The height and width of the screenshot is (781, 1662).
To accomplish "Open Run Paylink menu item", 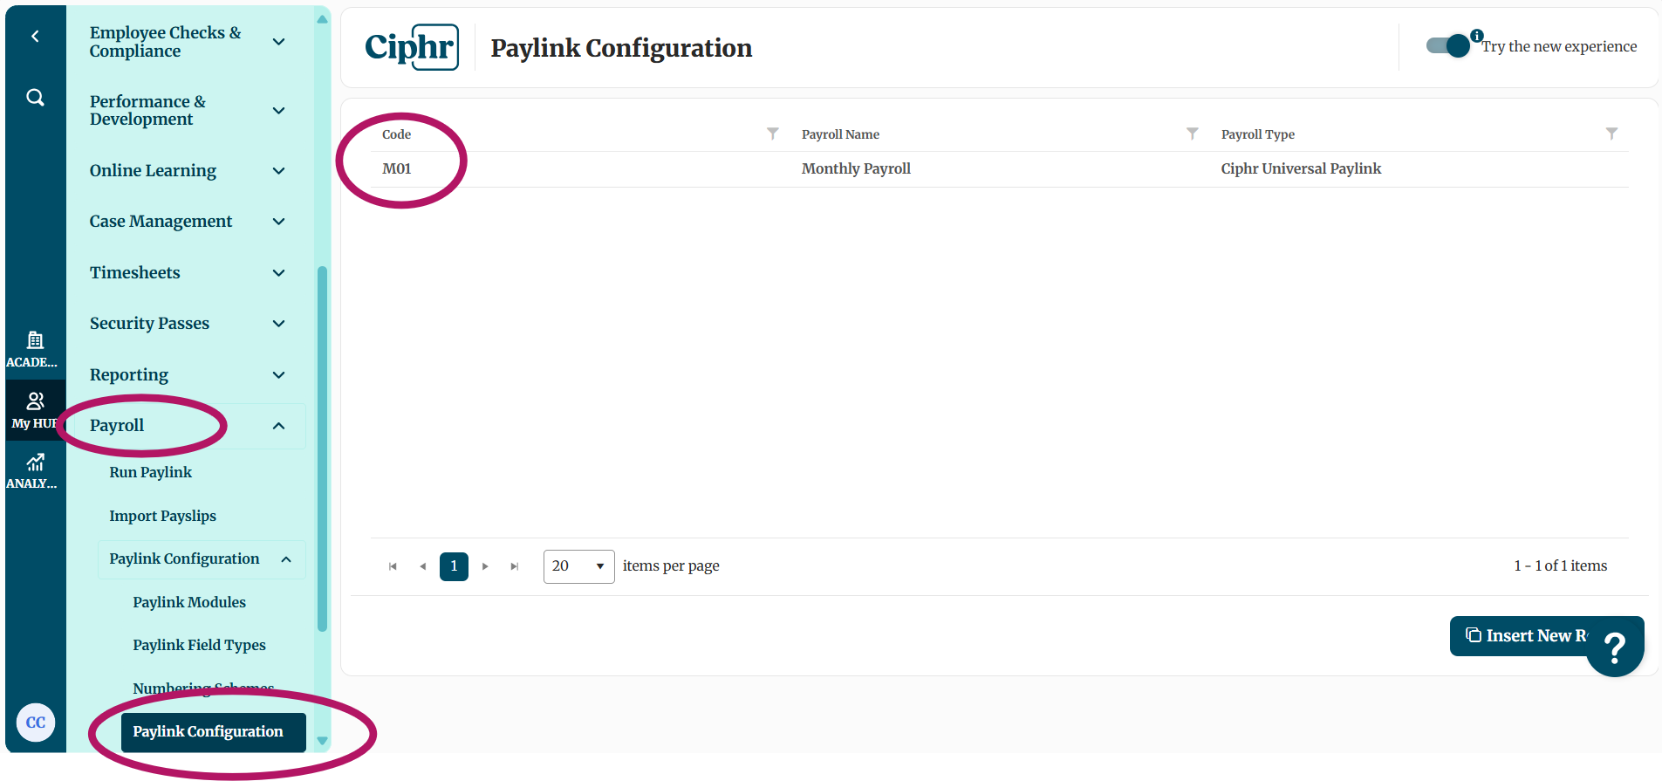I will click(150, 472).
